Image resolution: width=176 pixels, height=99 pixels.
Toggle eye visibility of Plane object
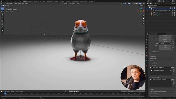(x=172, y=16)
